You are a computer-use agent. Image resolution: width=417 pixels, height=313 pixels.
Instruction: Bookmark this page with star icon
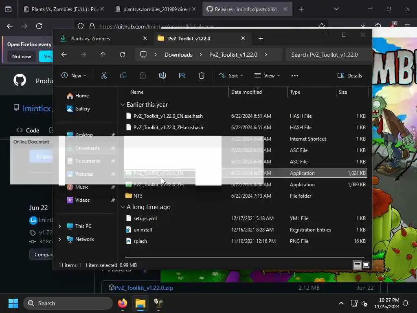point(322,26)
